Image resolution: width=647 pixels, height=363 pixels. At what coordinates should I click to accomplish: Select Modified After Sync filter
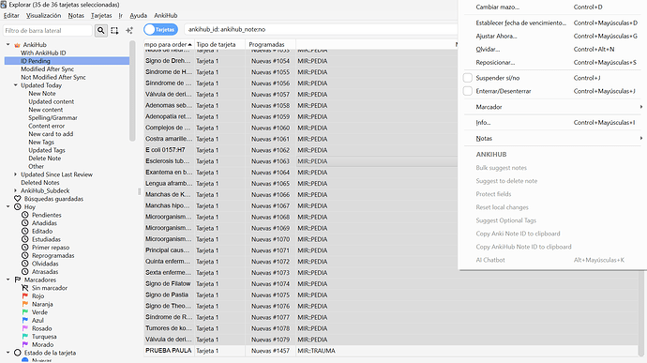click(x=48, y=69)
